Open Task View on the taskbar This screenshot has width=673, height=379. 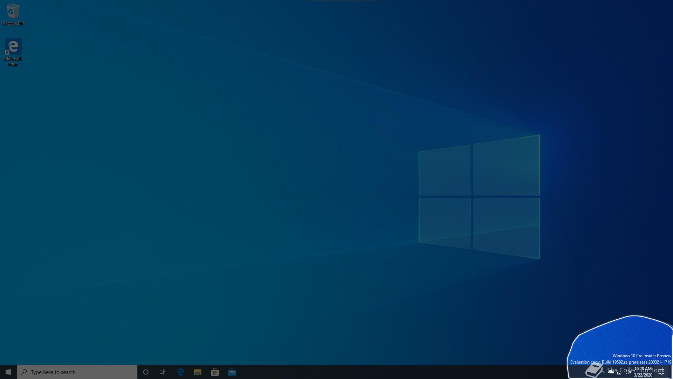163,372
